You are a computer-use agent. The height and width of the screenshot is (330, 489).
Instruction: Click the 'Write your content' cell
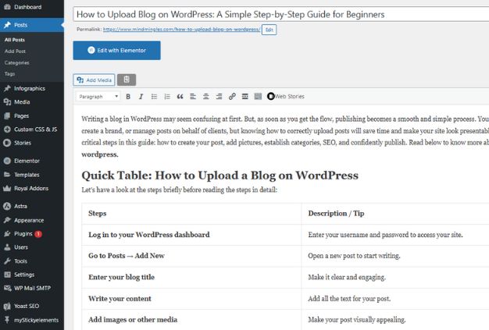pyautogui.click(x=191, y=299)
